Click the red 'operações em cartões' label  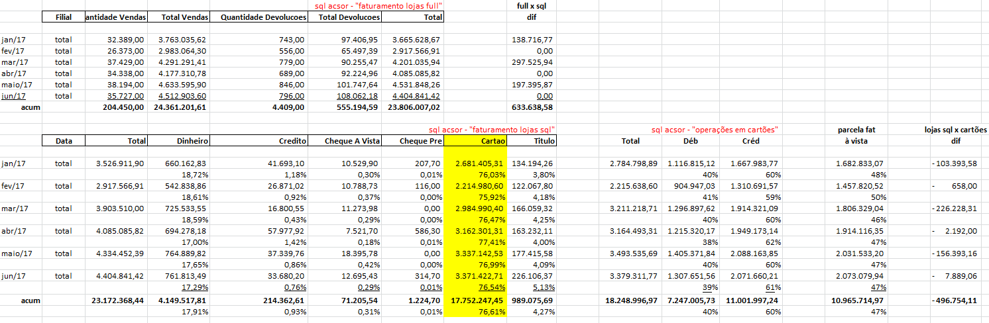point(713,129)
